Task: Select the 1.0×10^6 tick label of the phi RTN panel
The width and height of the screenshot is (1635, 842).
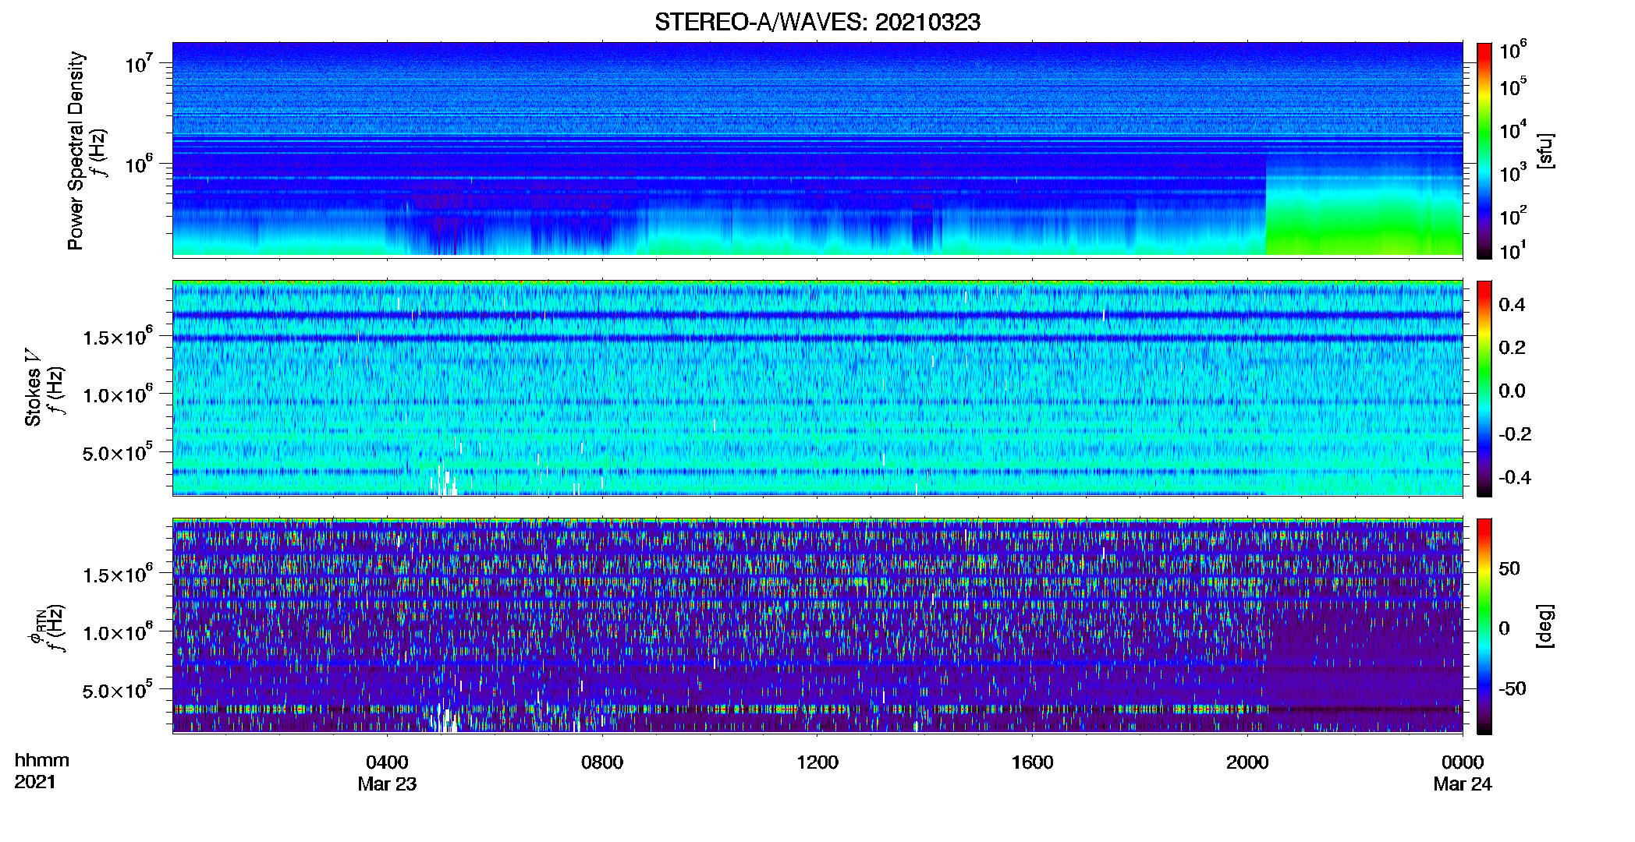Action: click(x=118, y=632)
